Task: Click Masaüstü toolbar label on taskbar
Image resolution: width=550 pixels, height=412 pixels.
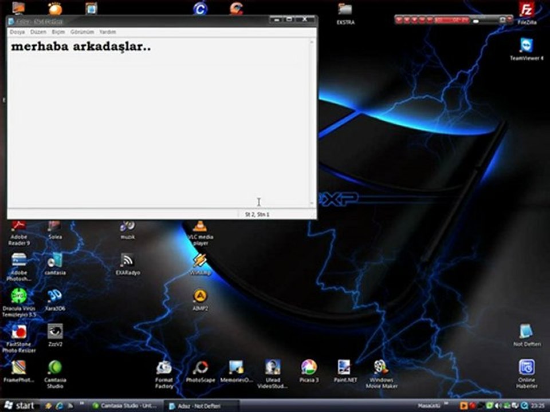Action: click(x=429, y=405)
